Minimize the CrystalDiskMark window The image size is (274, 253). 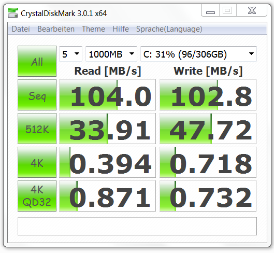(x=210, y=10)
